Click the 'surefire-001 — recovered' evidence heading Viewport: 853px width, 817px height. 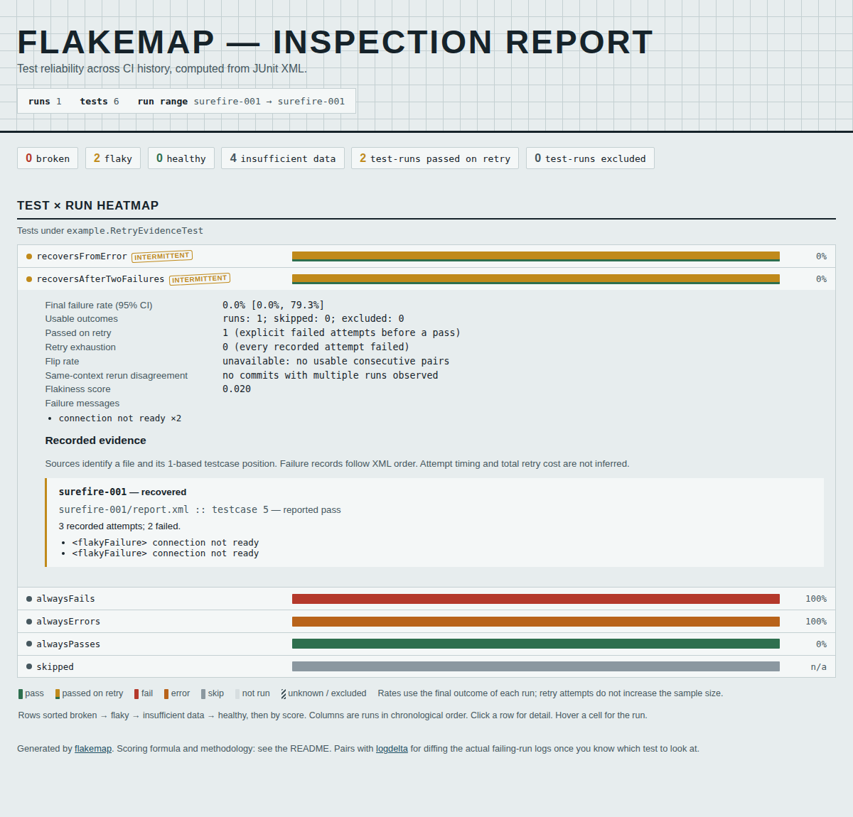(x=122, y=492)
